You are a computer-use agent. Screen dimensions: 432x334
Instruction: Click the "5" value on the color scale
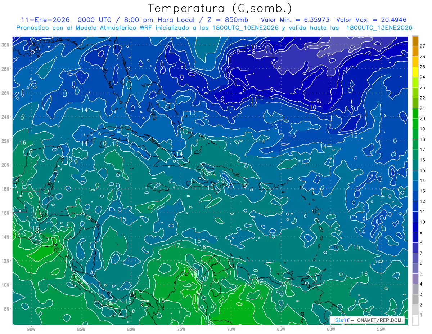coord(421,274)
